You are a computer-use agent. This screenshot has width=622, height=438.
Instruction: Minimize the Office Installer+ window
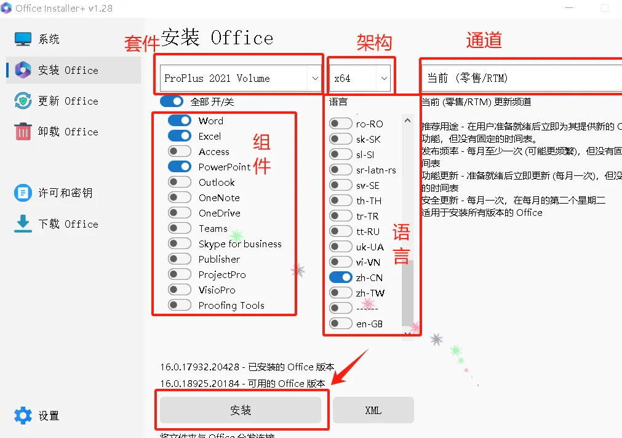[x=569, y=8]
